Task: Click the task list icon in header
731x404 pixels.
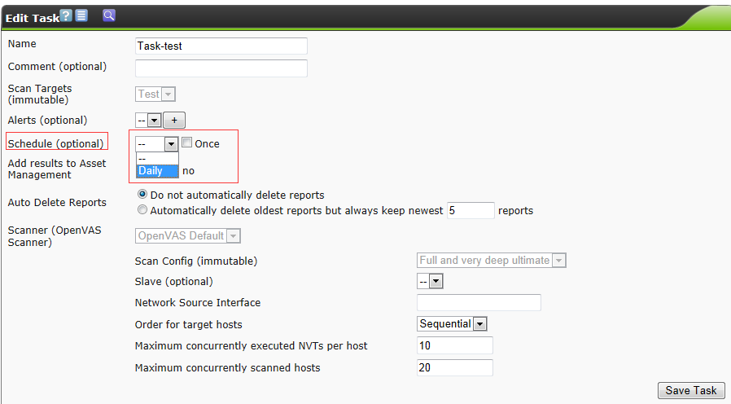Action: pyautogui.click(x=81, y=15)
